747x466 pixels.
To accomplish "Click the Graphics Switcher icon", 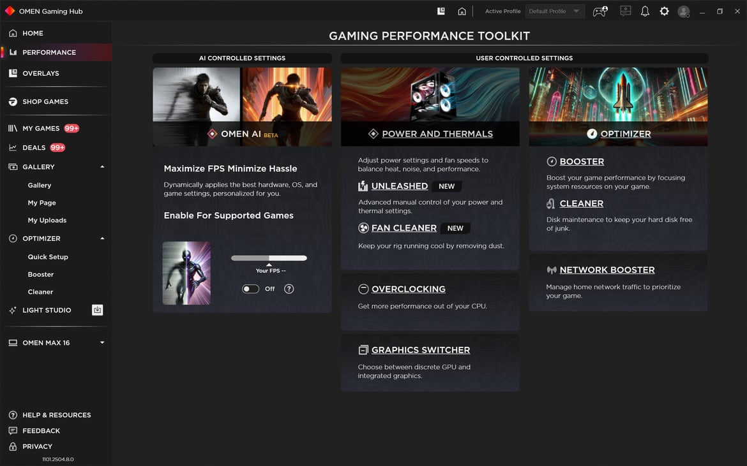I will 363,350.
